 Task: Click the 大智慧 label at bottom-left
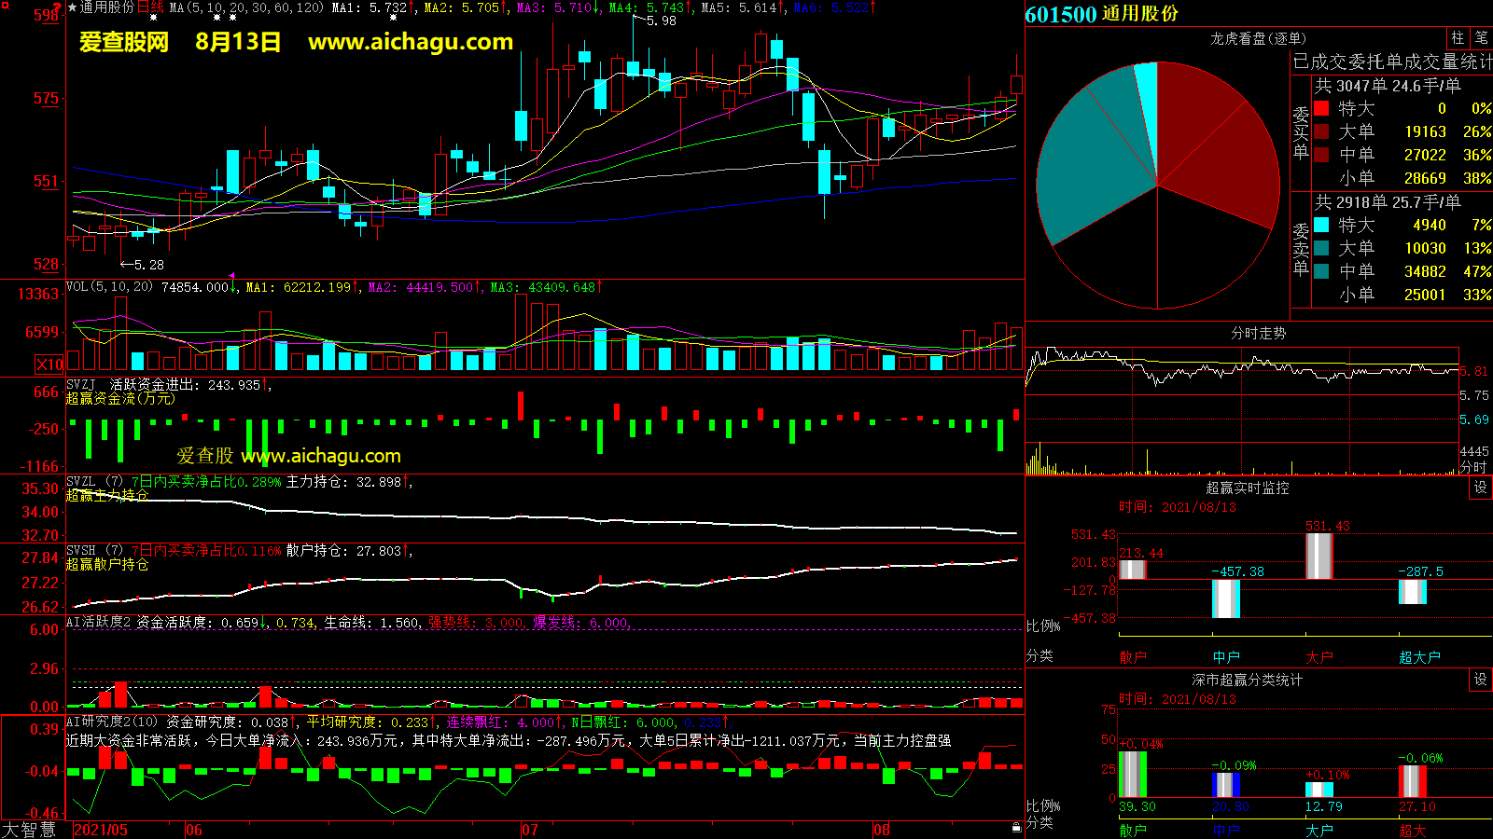coord(29,830)
